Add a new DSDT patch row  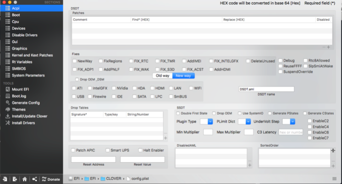tap(328, 47)
